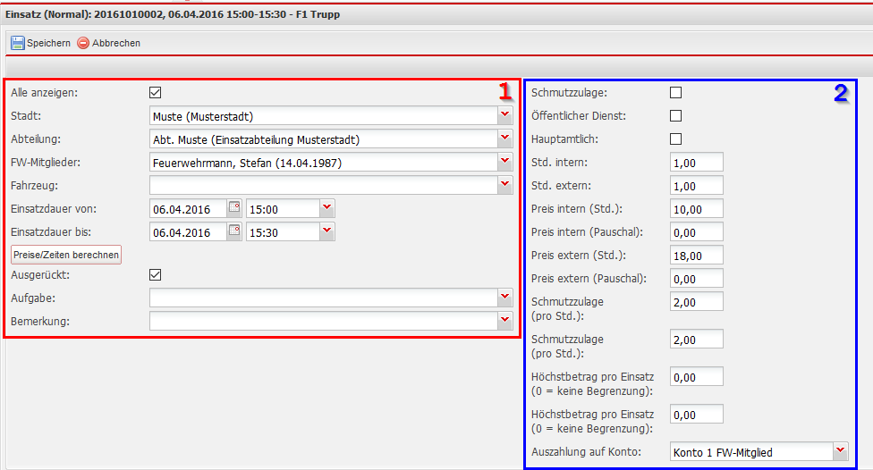Expand the Stadt dropdown
This screenshot has width=873, height=470.
(x=504, y=115)
